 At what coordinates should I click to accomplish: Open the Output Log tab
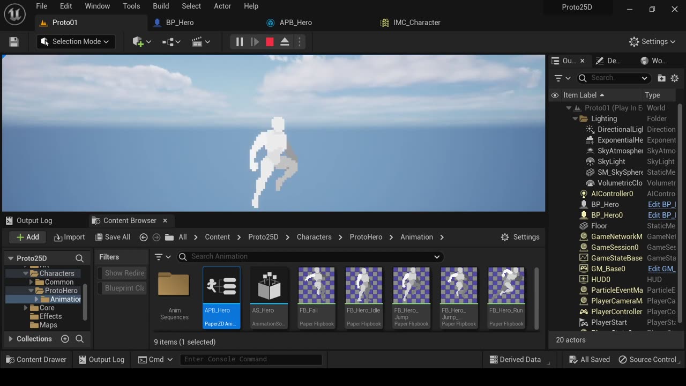point(34,220)
